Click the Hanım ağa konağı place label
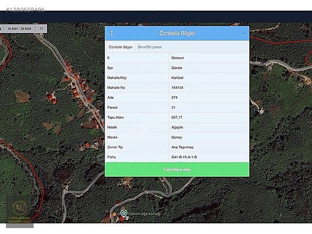This screenshot has height=234, width=312. point(144,214)
